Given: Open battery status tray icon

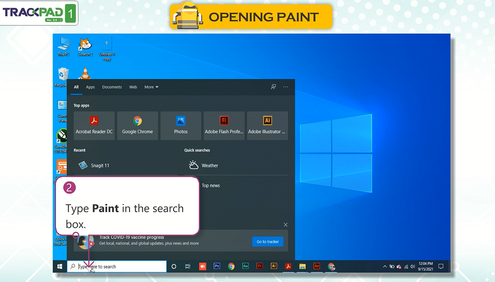Looking at the screenshot, I should 392,266.
